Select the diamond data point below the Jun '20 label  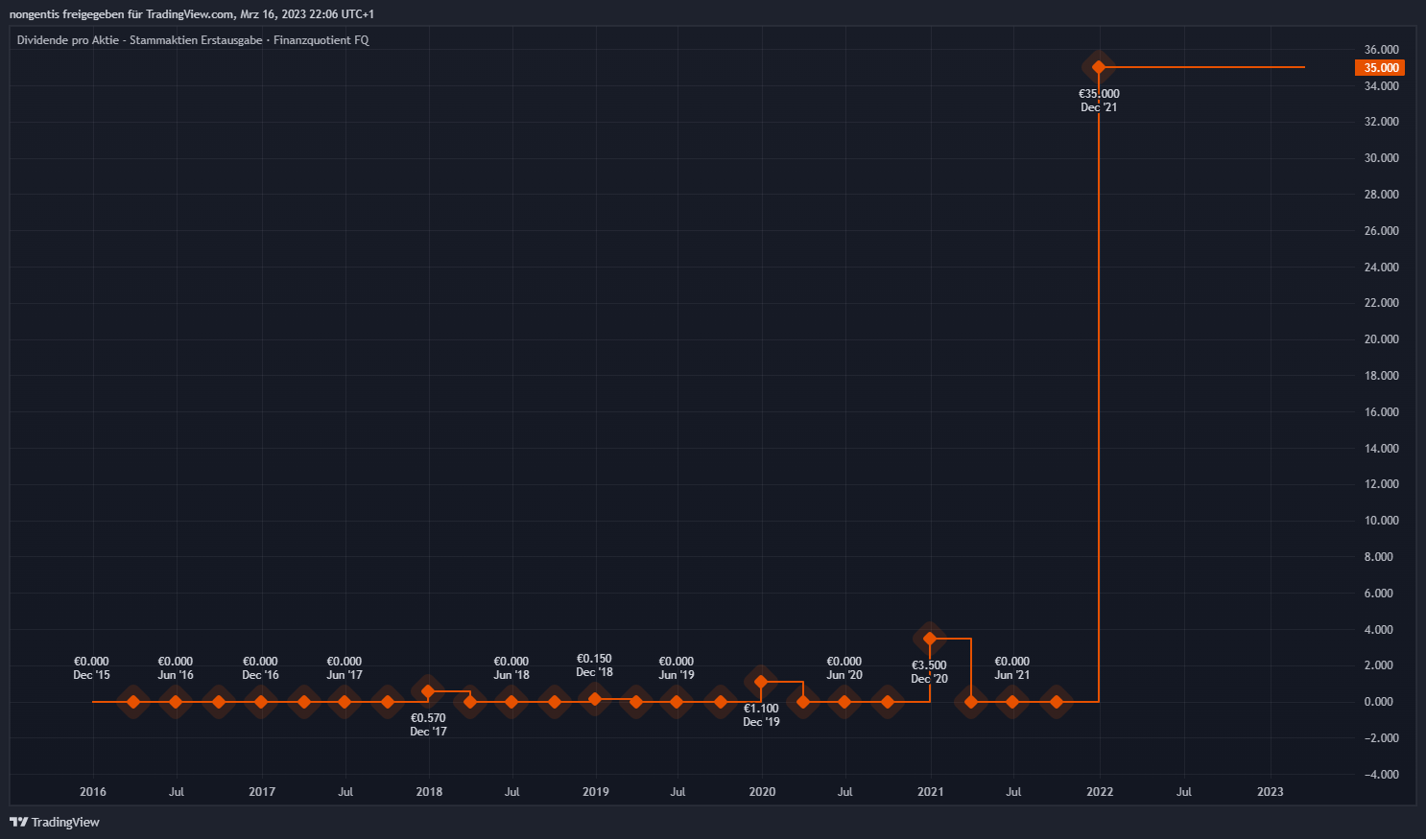844,702
